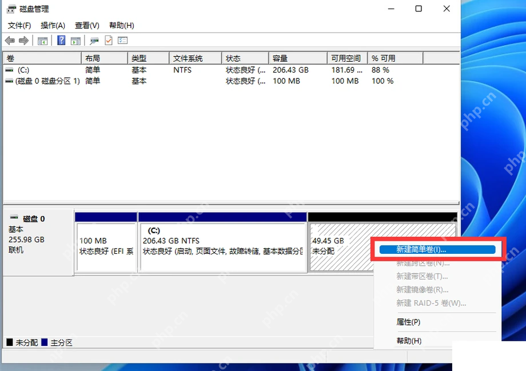Close the 磁盘管理 window
The image size is (526, 371).
pyautogui.click(x=447, y=9)
